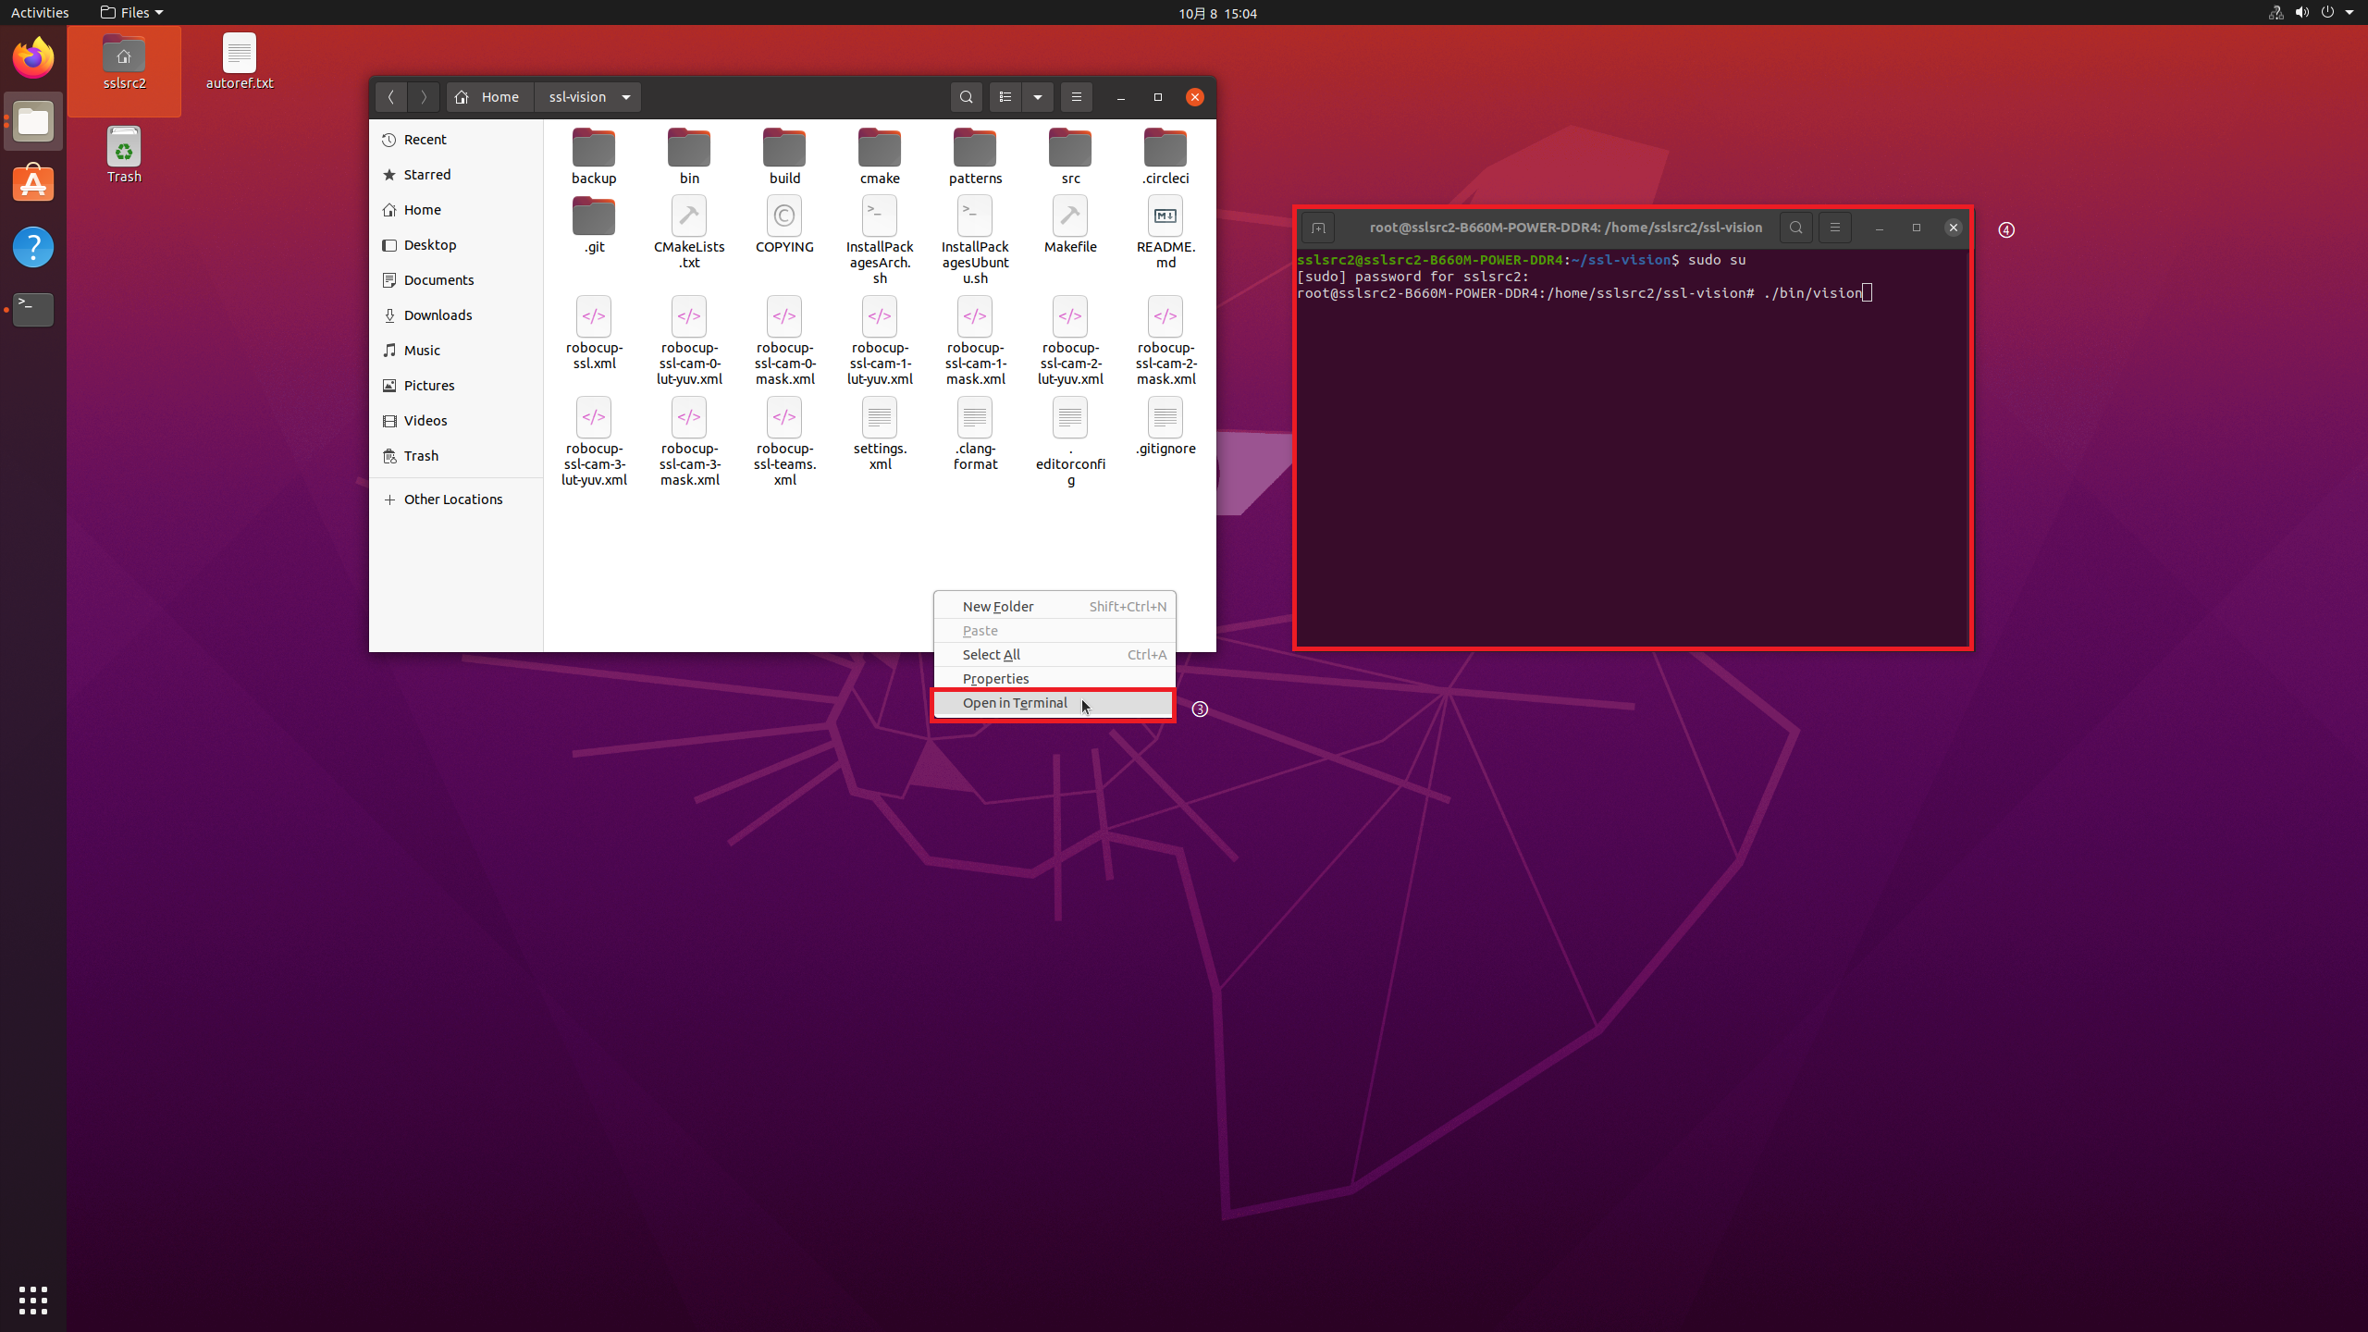Select .clang-format file
2368x1332 pixels.
pos(975,434)
